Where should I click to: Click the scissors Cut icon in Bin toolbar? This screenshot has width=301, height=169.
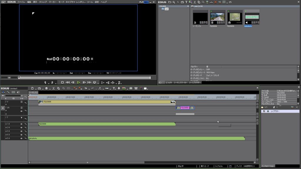coord(195,2)
